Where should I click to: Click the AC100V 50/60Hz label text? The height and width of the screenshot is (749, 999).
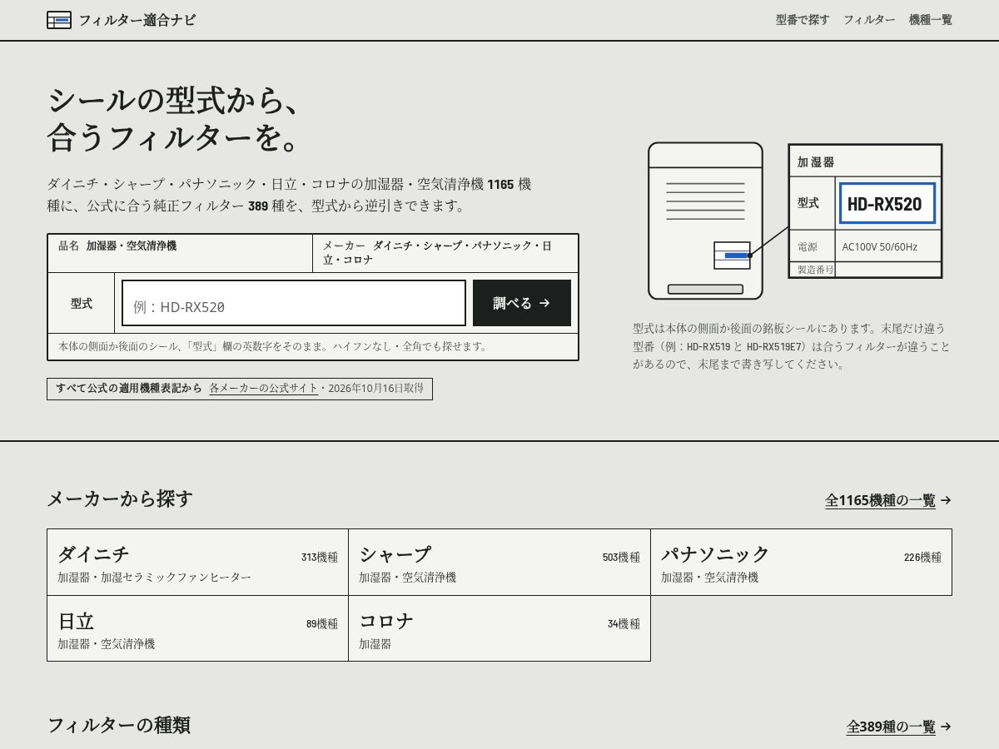879,247
